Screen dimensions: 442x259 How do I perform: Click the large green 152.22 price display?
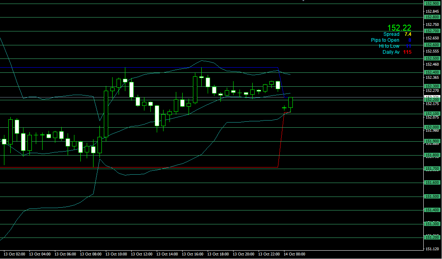(x=399, y=27)
